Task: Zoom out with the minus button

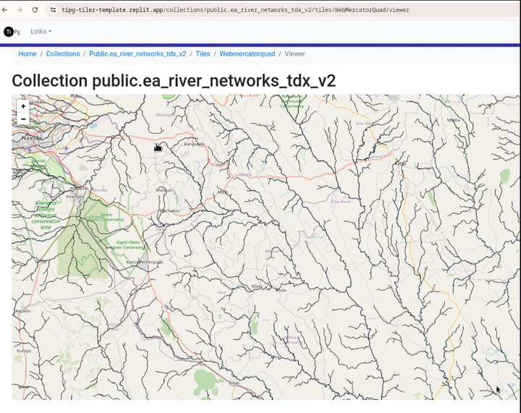Action: [23, 119]
